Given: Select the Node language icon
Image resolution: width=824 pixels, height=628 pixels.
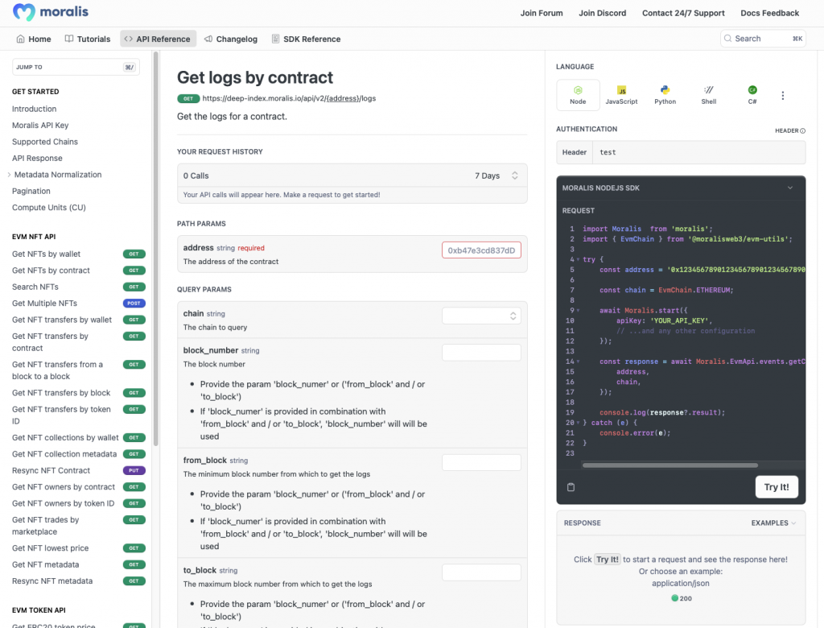Looking at the screenshot, I should click(x=578, y=90).
